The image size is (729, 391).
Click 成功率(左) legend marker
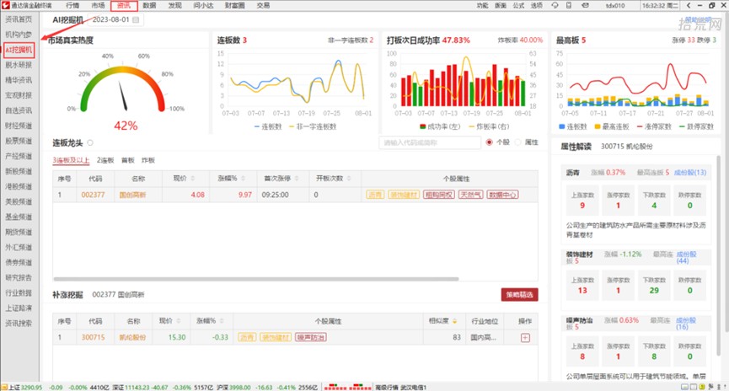[x=422, y=126]
